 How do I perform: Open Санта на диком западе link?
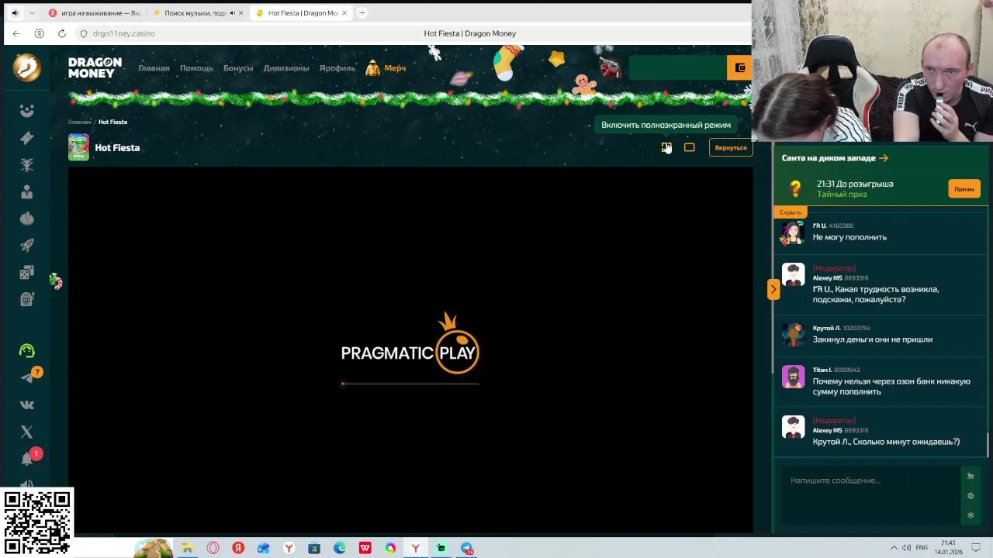pyautogui.click(x=835, y=158)
